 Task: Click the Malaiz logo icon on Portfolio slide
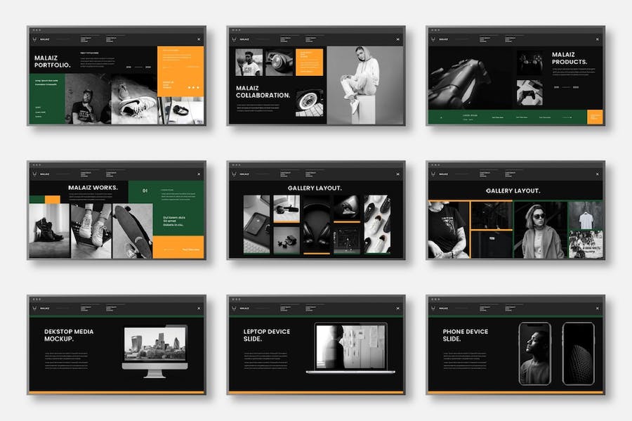(34, 39)
